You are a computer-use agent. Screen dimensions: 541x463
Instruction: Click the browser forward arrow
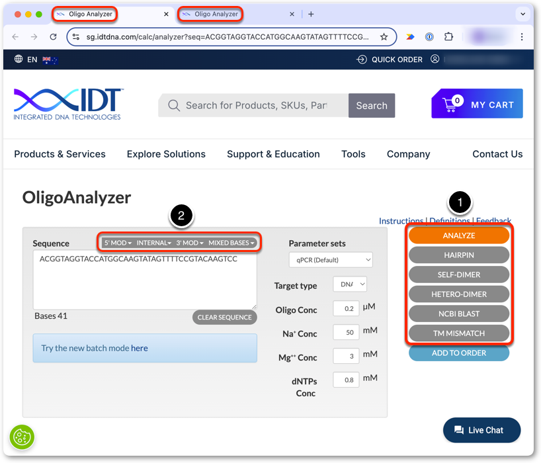34,36
